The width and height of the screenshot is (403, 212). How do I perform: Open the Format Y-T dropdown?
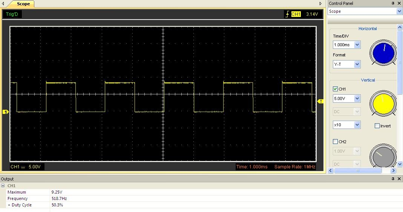357,64
